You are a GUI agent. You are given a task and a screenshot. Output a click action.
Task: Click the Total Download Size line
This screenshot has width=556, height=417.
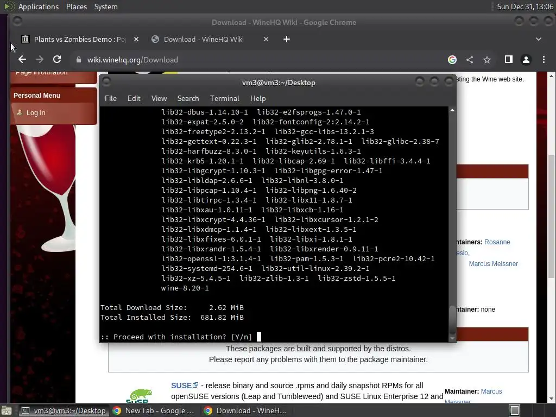(172, 308)
